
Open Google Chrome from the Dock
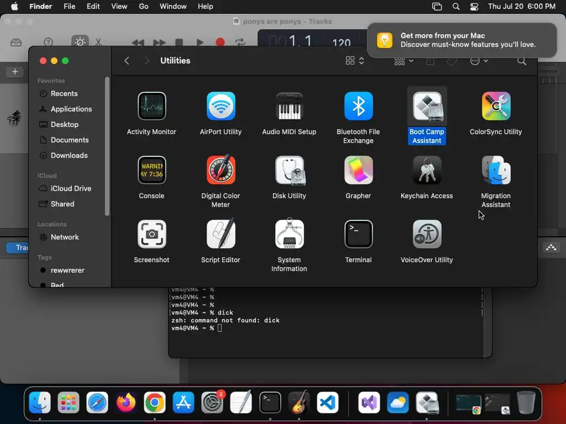click(x=155, y=402)
